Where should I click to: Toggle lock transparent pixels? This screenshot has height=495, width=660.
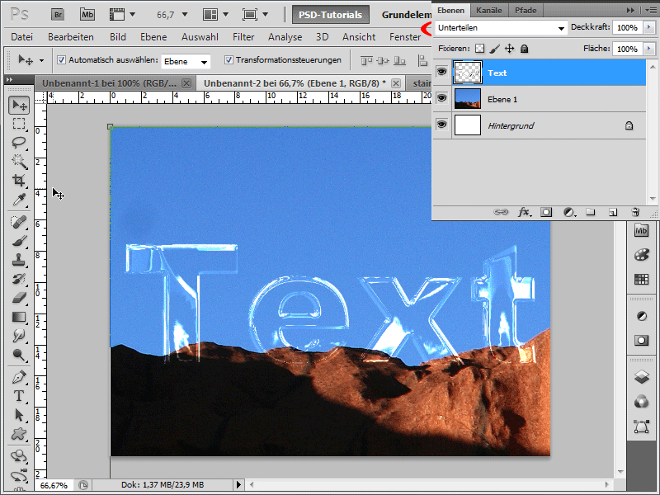tap(480, 49)
